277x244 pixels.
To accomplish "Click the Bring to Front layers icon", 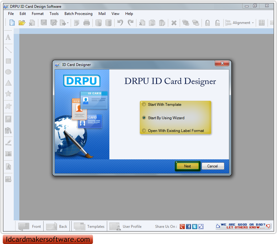I will tap(186, 23).
